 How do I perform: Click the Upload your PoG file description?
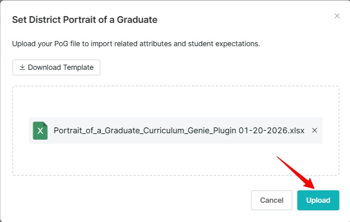[136, 43]
